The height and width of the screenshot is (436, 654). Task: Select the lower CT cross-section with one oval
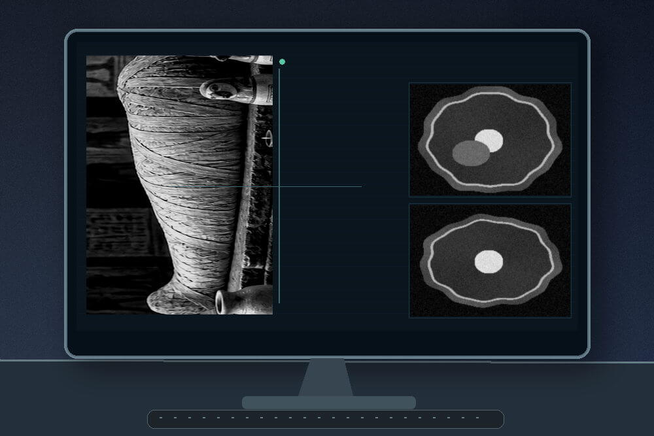click(490, 261)
